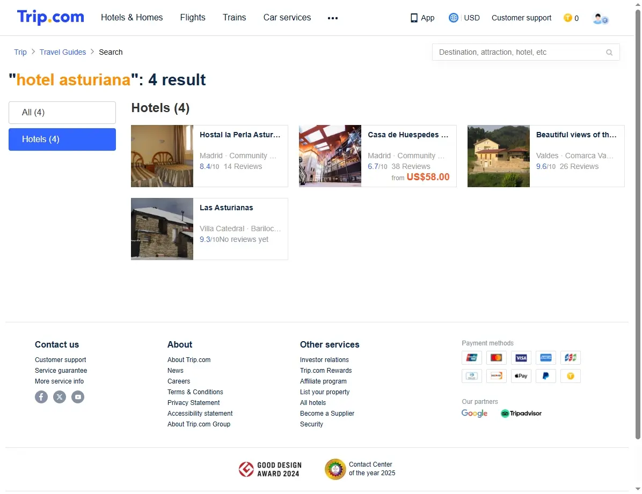
Task: Open About Trip.com Group link
Action: pyautogui.click(x=199, y=424)
